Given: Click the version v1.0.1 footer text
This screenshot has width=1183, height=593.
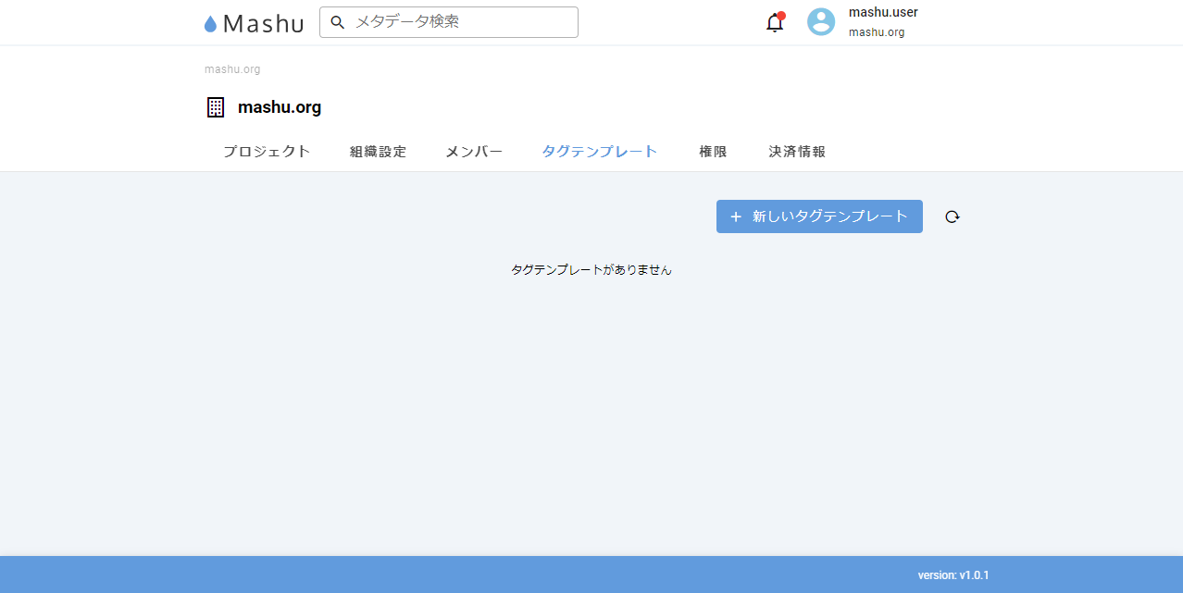Looking at the screenshot, I should click(x=953, y=575).
